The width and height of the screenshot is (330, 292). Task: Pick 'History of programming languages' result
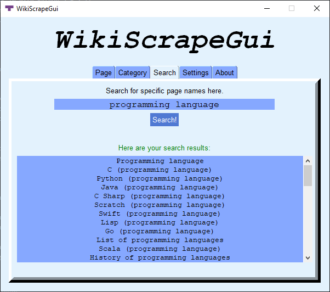160,257
